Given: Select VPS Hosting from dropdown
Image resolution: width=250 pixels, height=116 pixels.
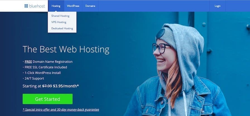Looking at the screenshot, I should pos(59,22).
